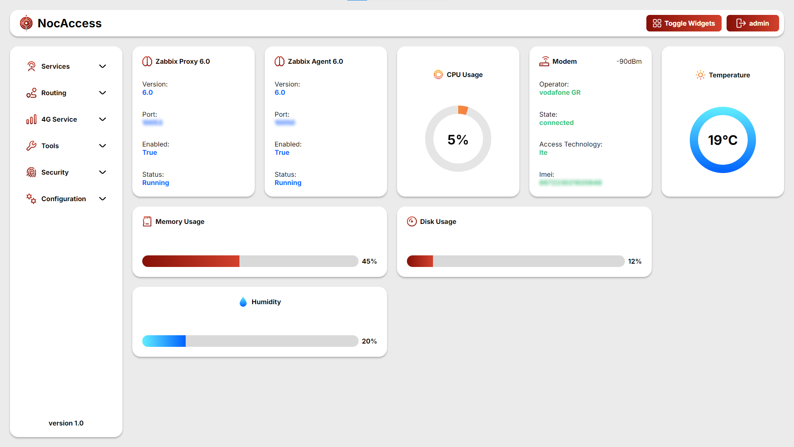Select the Routing sidebar icon
The width and height of the screenshot is (794, 447).
coord(31,93)
